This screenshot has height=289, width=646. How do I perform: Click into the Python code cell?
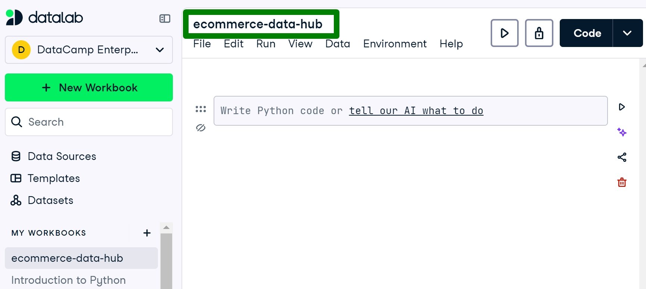(410, 111)
